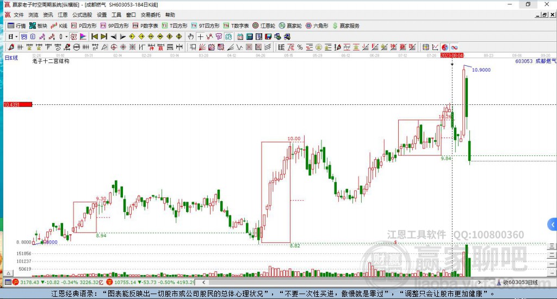Open the 帮助 menu
557x299 pixels.
click(170, 15)
